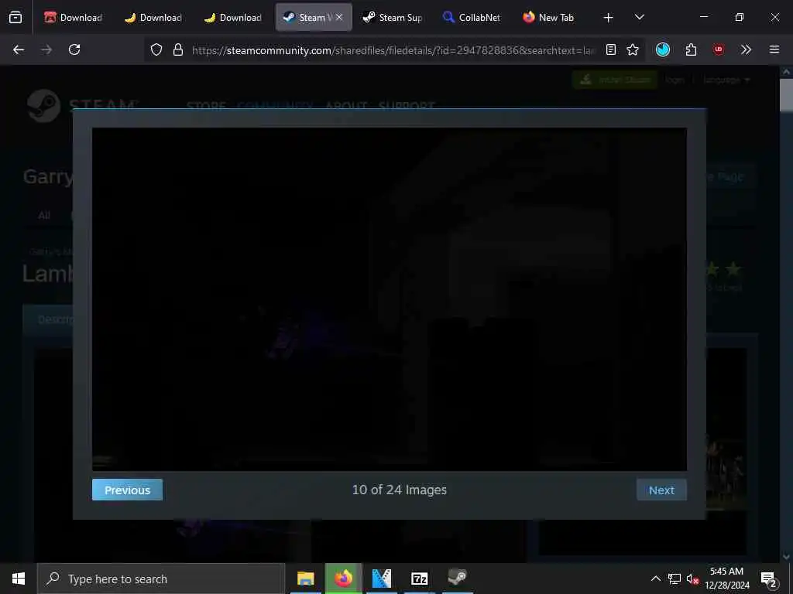Open the uBlock Origin extension icon
793x594 pixels.
pyautogui.click(x=719, y=49)
